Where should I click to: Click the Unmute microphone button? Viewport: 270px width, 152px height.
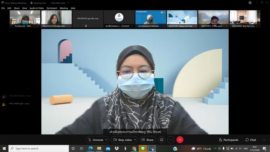coord(95,140)
